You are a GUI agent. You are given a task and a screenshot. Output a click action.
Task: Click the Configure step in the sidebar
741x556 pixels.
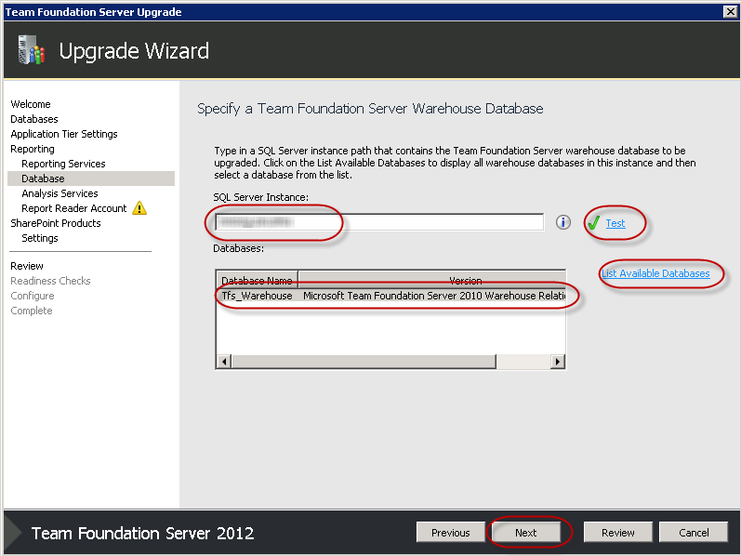(x=33, y=296)
